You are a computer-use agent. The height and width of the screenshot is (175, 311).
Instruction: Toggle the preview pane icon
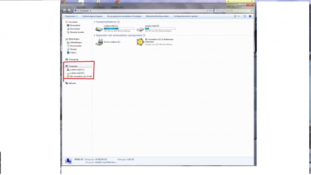pos(244,16)
